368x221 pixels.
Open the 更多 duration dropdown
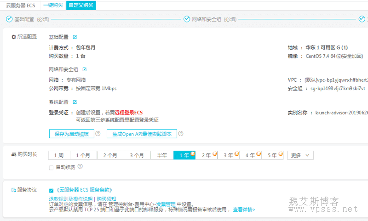[x=300, y=155]
